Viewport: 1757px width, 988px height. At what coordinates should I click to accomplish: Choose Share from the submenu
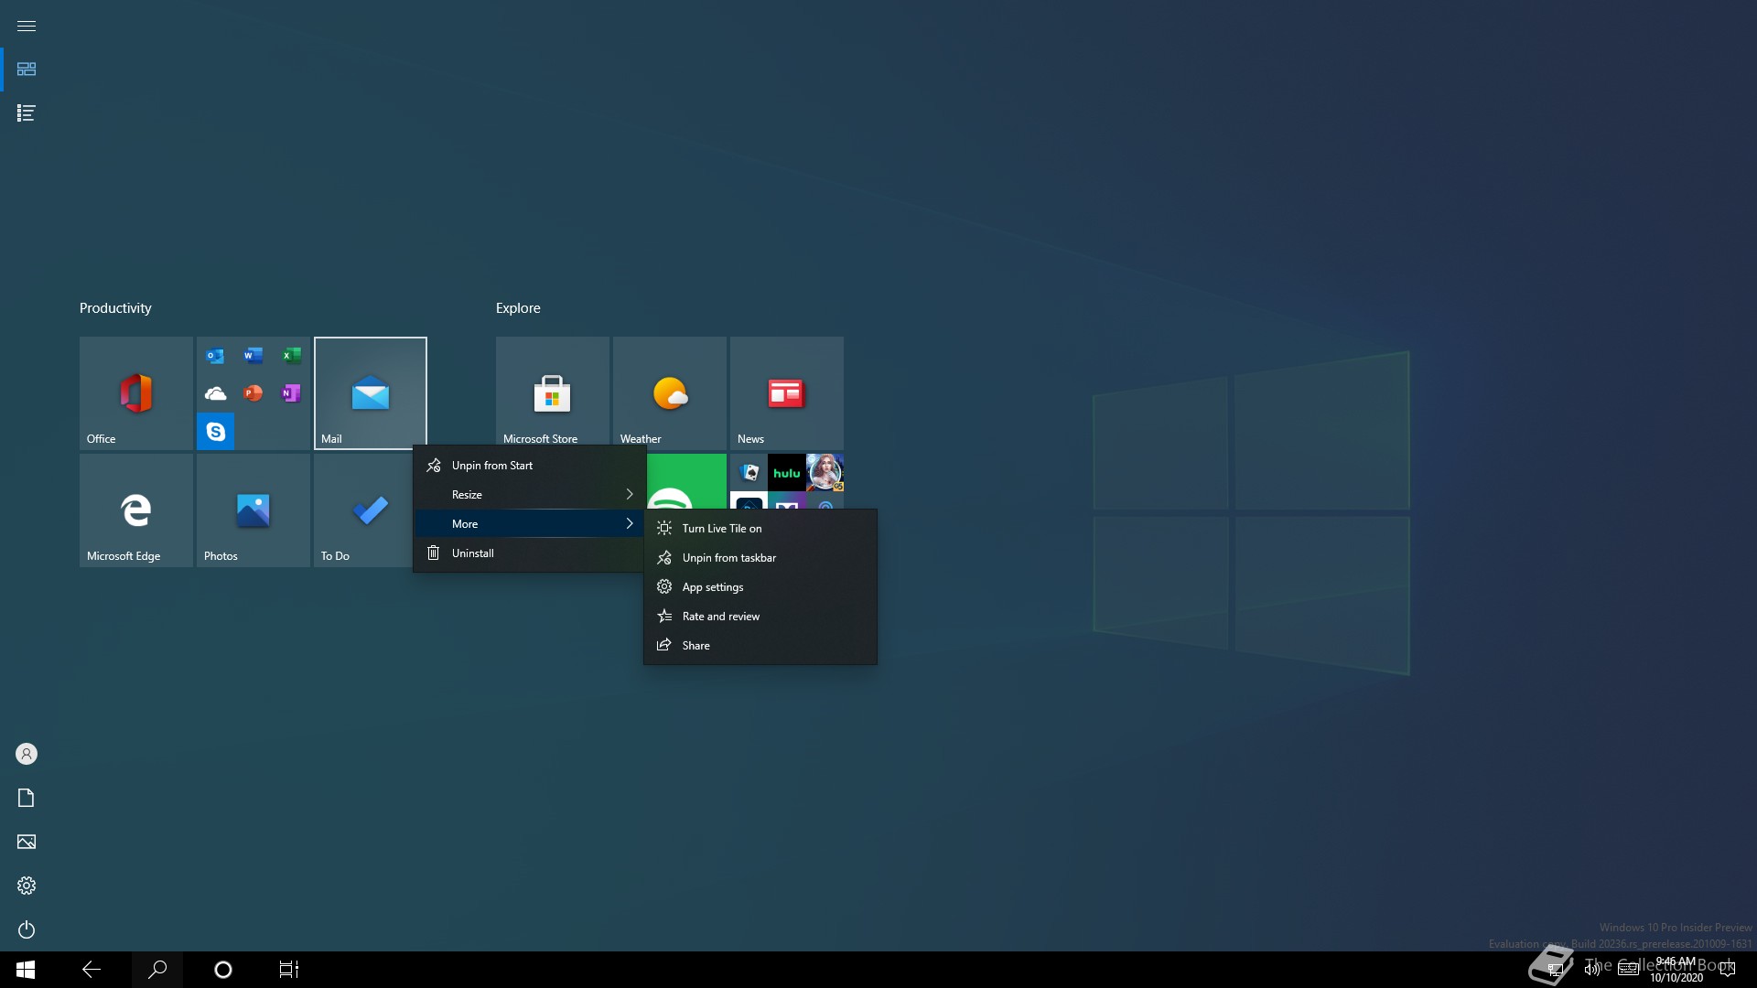(760, 646)
